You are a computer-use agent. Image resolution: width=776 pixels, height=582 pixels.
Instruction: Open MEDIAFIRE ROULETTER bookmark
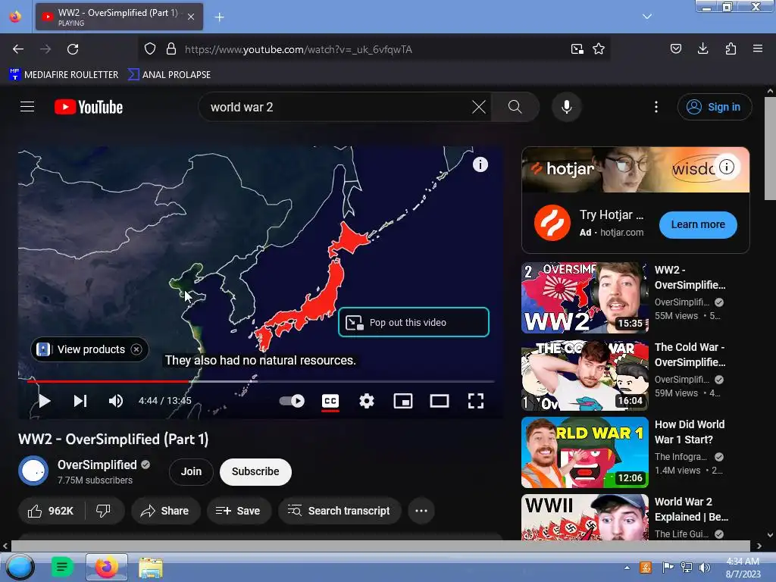pos(64,75)
